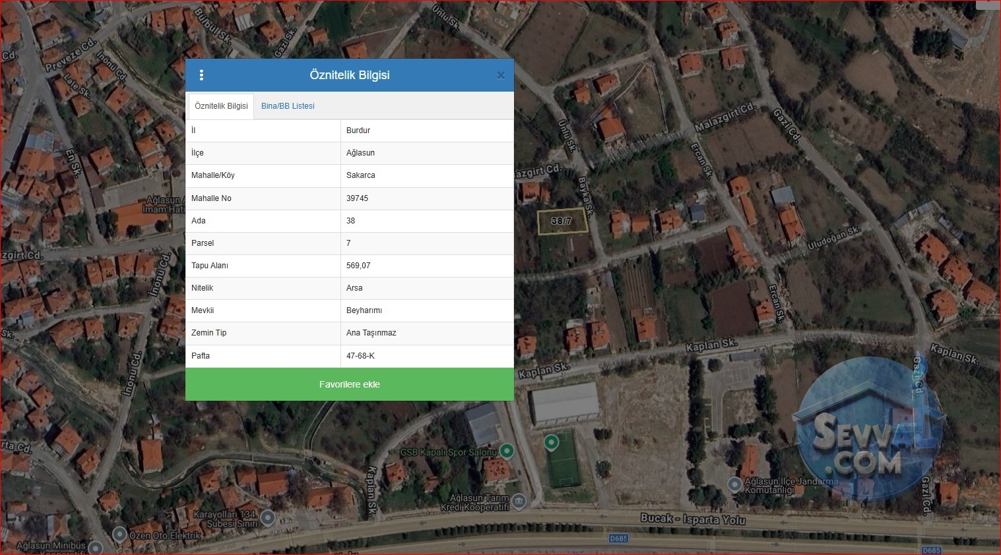Click the Mahalle/Köy field label
This screenshot has width=1001, height=555.
tap(213, 175)
